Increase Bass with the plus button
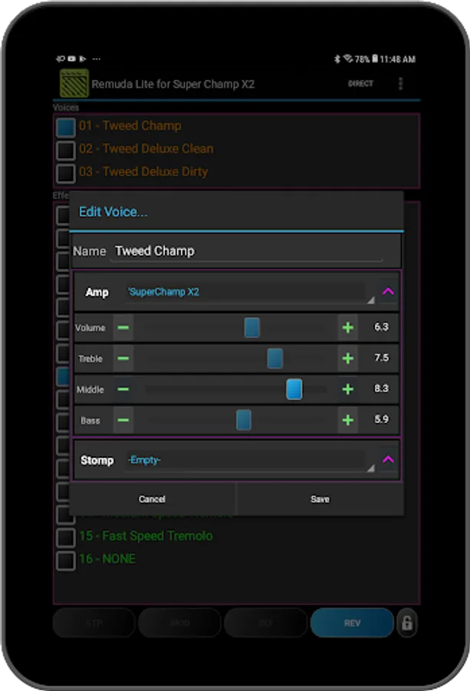The height and width of the screenshot is (691, 470). [347, 420]
